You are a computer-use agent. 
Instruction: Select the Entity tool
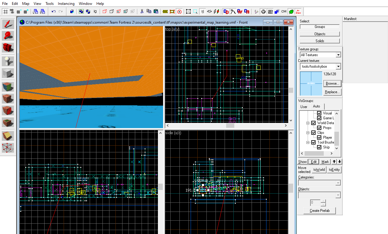point(8,62)
